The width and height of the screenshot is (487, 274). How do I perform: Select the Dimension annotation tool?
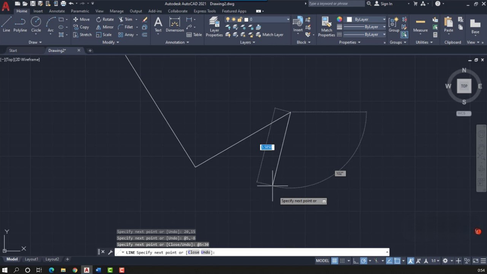(x=175, y=24)
